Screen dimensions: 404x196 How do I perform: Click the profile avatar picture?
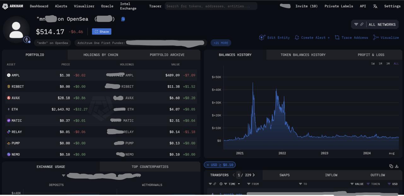[16, 29]
